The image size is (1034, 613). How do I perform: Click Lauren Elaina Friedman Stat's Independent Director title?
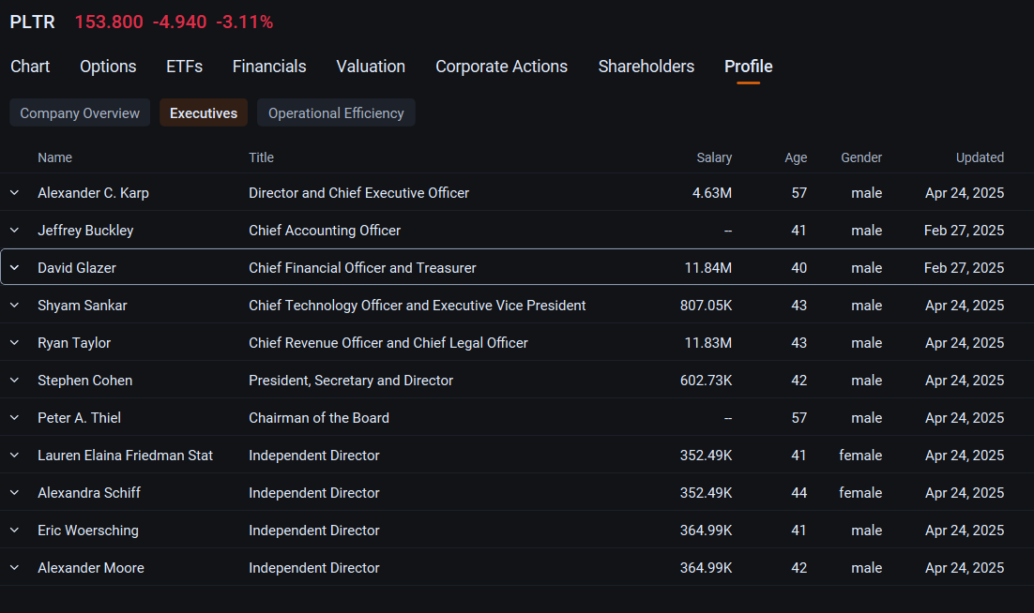[314, 456]
